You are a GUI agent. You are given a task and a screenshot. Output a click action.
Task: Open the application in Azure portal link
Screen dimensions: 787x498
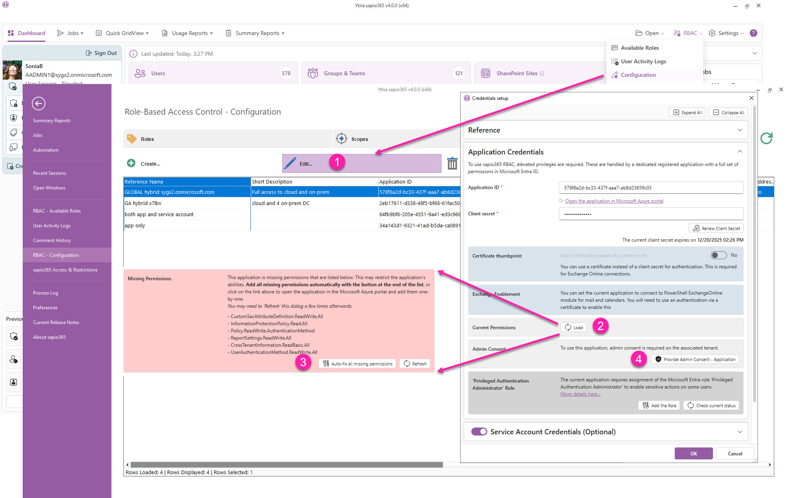614,201
